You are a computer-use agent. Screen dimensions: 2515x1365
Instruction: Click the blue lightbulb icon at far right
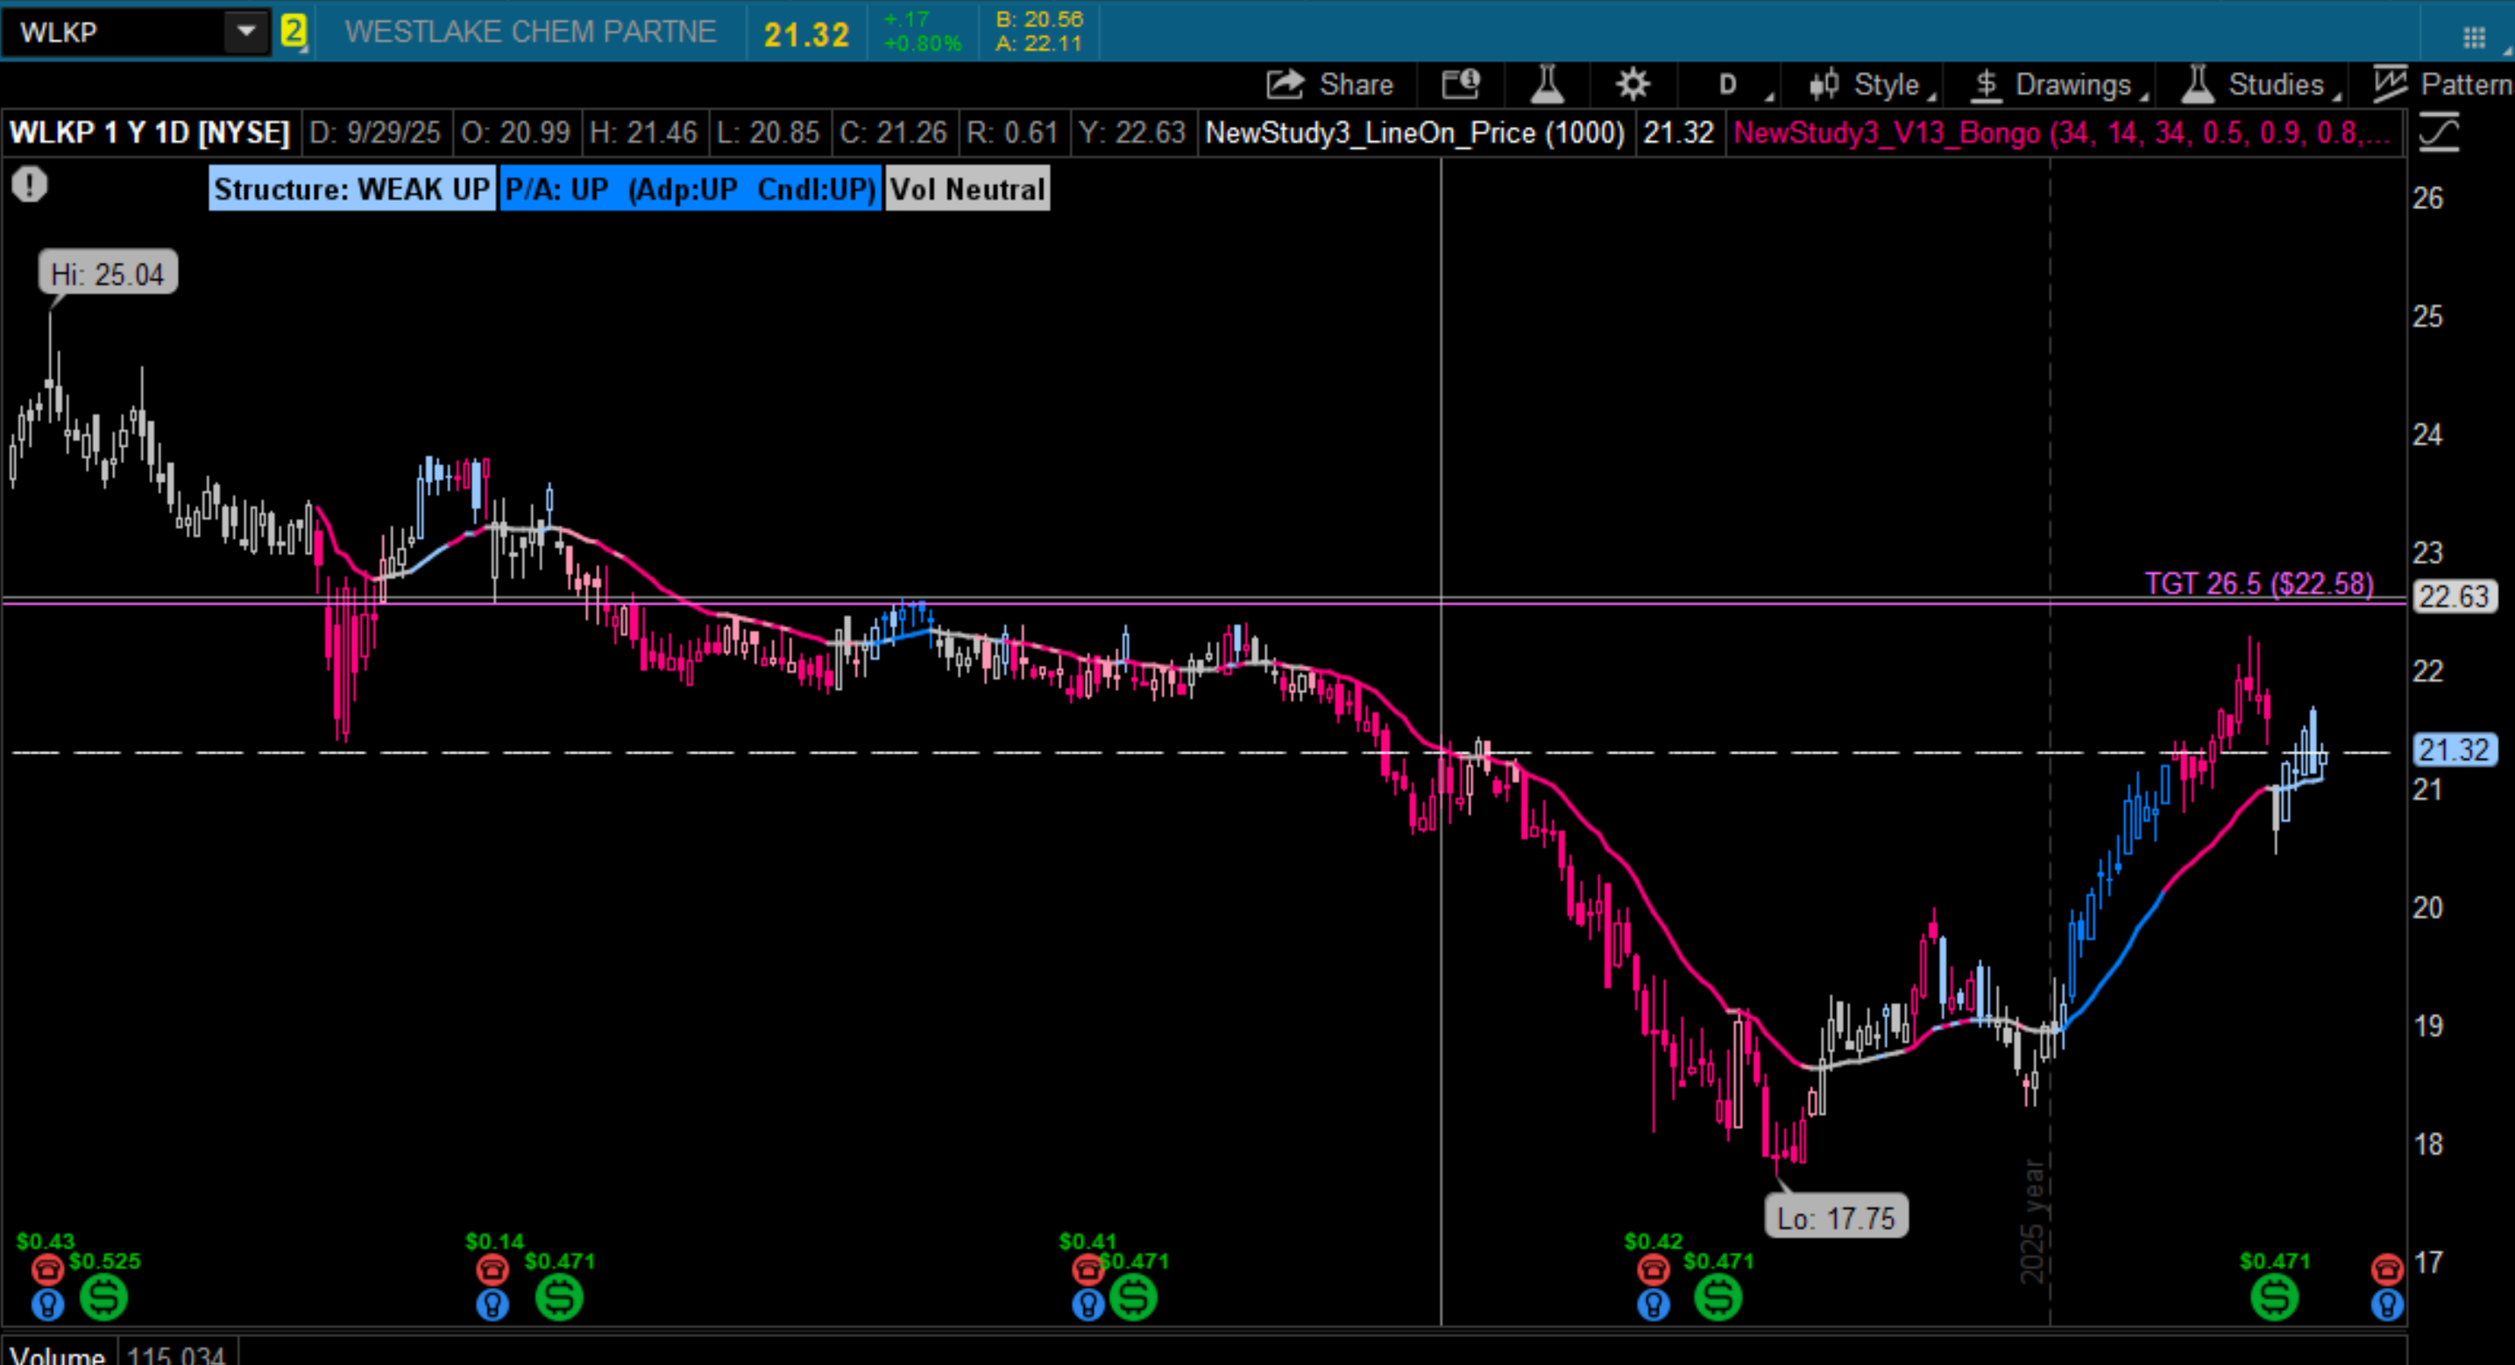point(2387,1304)
